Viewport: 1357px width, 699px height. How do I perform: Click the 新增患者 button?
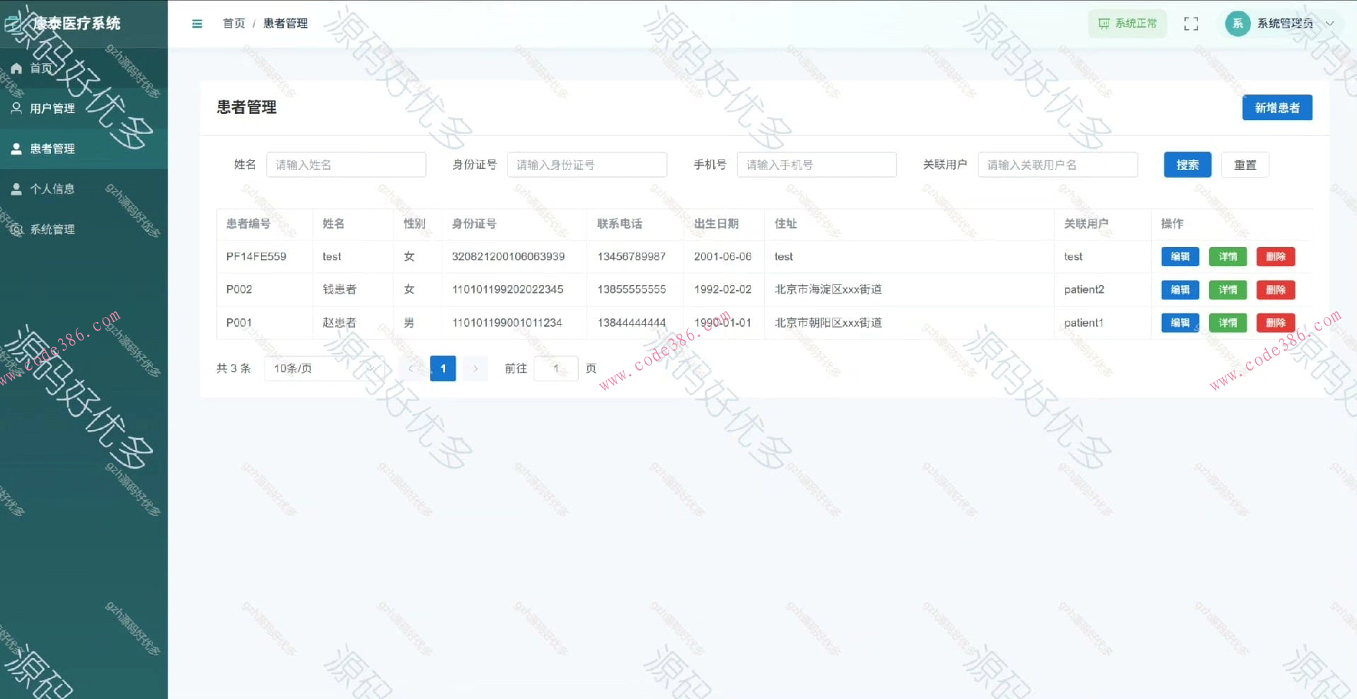click(x=1276, y=108)
